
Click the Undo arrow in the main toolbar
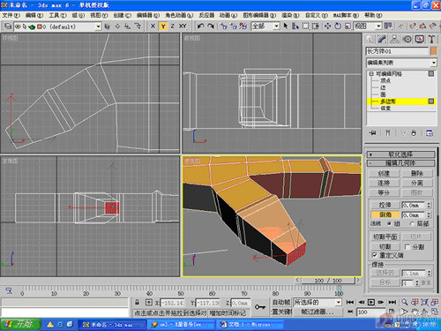(x=200, y=26)
